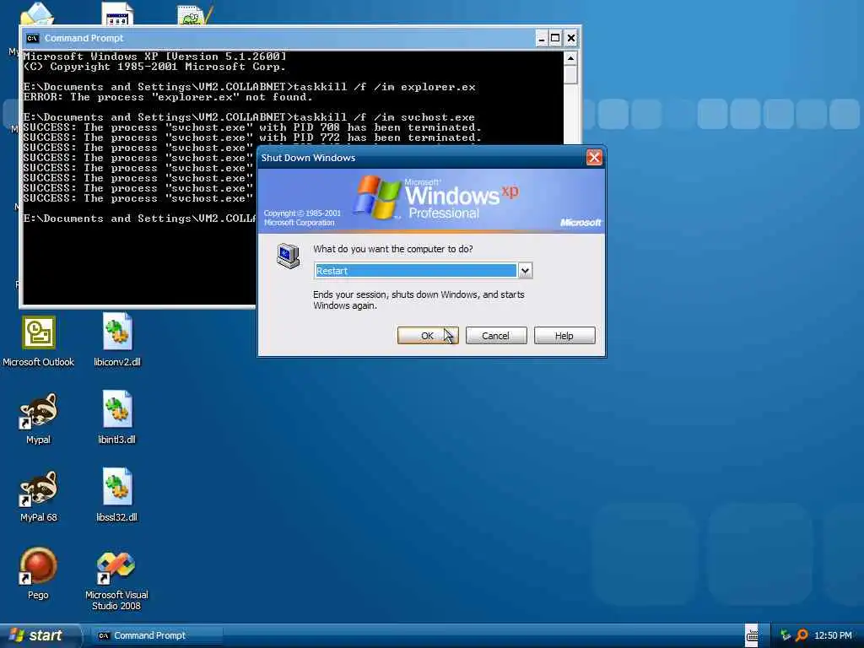Click the "ERROR: The process" output line

168,97
